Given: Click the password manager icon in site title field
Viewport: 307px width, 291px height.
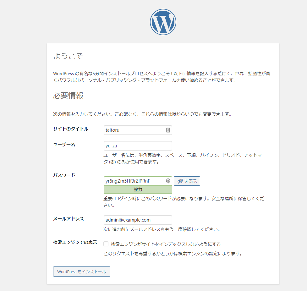Looking at the screenshot, I should coord(168,130).
